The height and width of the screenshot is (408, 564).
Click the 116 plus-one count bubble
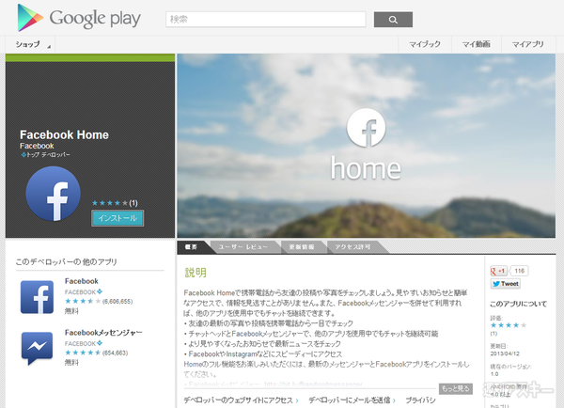coord(520,271)
